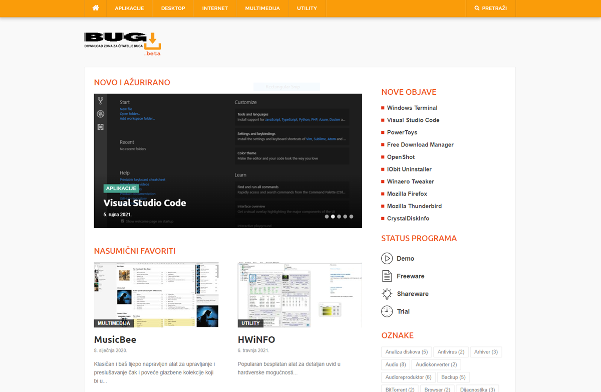The height and width of the screenshot is (392, 601).
Task: Open the CrystalDiskInfo link
Action: pos(408,219)
